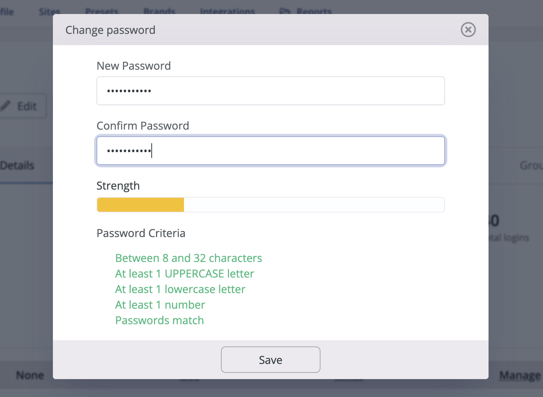
Task: Switch to the Details tab
Action: point(18,165)
